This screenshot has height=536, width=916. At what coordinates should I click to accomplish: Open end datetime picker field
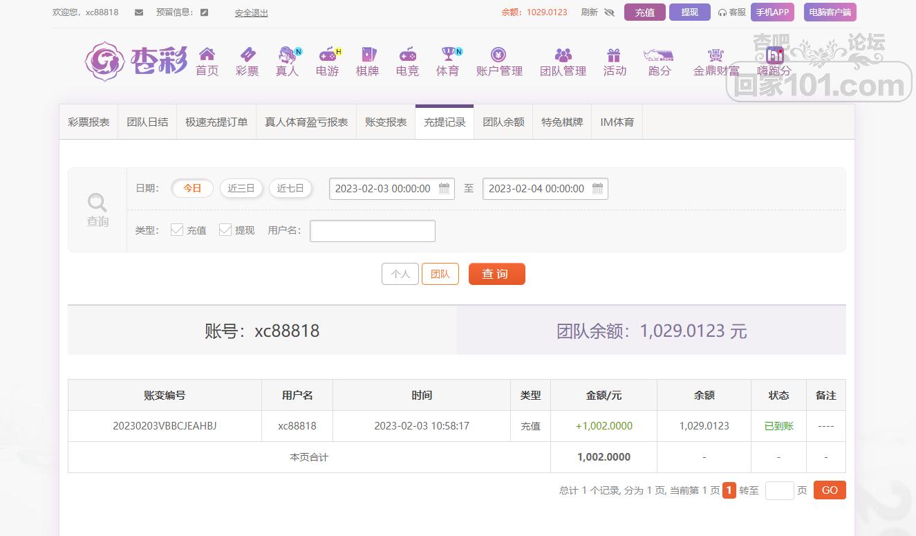click(x=545, y=189)
